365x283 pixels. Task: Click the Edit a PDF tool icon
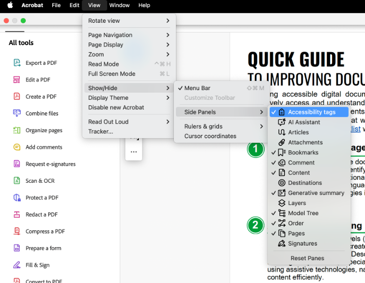[17, 79]
